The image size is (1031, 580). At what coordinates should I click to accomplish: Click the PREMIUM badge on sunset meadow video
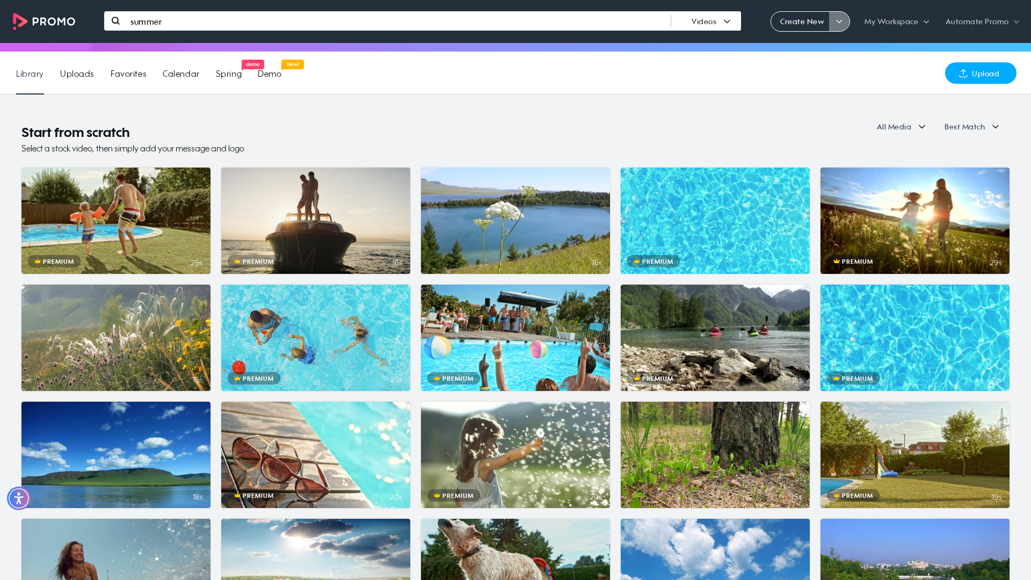click(853, 262)
